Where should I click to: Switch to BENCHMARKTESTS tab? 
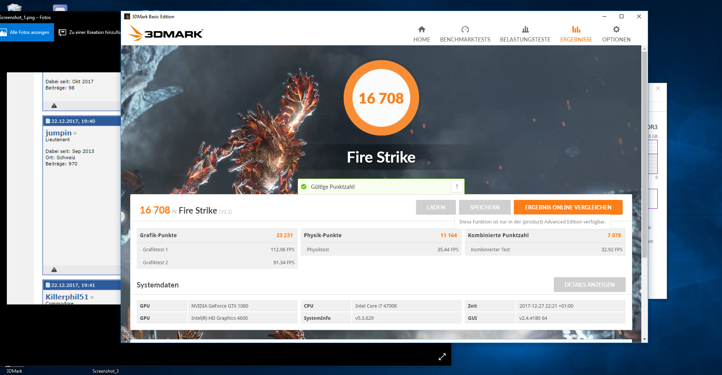point(465,34)
